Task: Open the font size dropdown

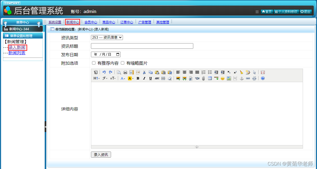Action: 113,78
